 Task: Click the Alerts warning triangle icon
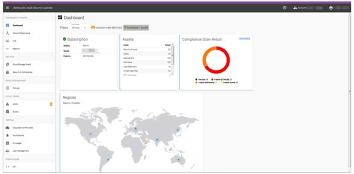click(7, 104)
